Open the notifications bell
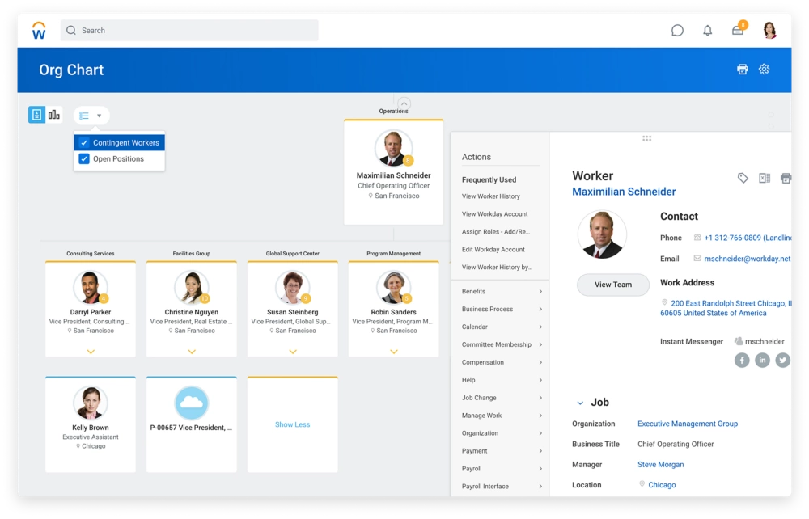Image resolution: width=809 pixels, height=519 pixels. [x=708, y=31]
